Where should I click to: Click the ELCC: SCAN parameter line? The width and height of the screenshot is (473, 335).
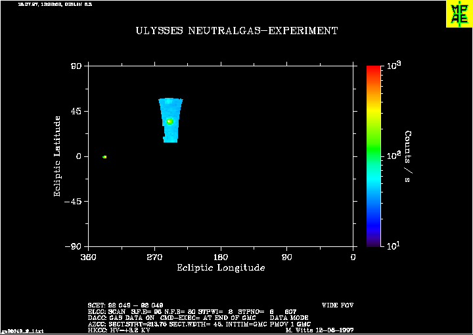tap(192, 312)
